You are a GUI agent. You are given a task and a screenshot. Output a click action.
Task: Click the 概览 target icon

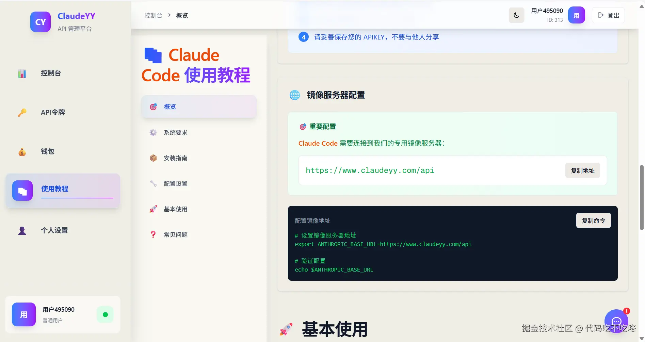click(154, 107)
